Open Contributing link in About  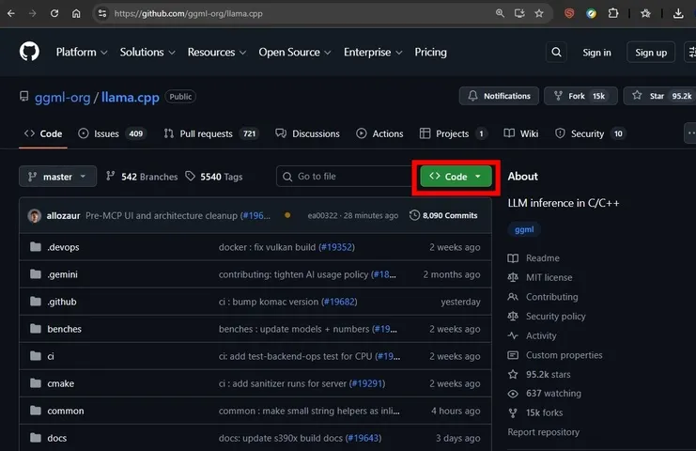click(x=551, y=297)
